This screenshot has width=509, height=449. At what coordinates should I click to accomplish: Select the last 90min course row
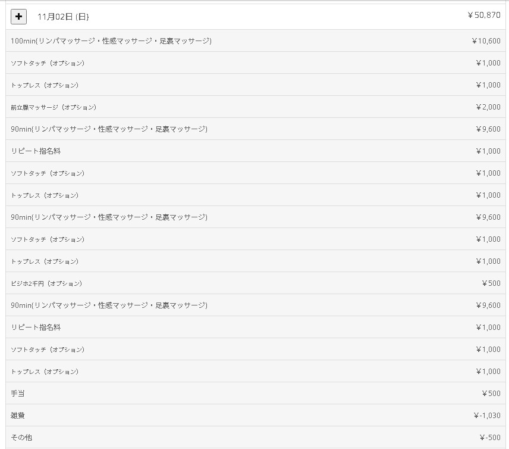109,305
